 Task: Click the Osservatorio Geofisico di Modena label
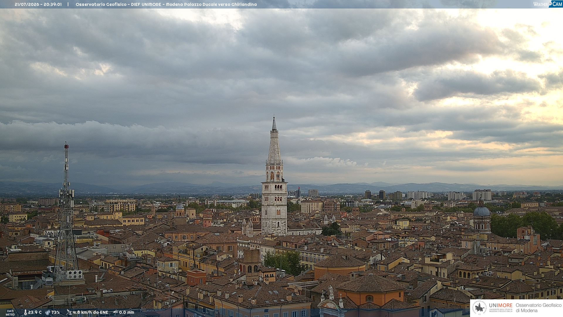(x=539, y=308)
